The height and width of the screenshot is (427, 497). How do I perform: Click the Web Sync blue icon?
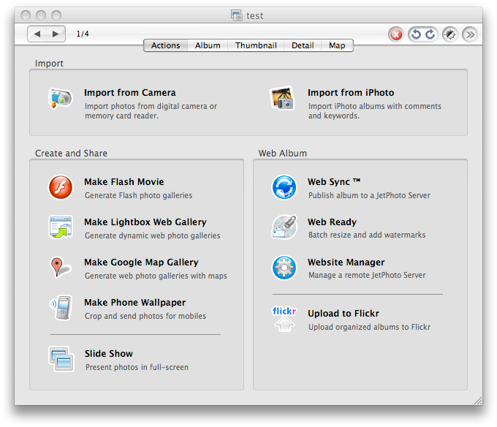point(284,187)
